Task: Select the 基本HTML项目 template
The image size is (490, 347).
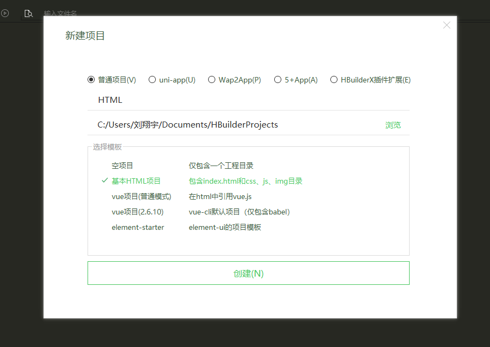Action: (136, 181)
